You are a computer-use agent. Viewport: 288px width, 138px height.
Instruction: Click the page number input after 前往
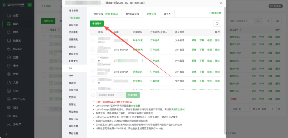coord(272,109)
